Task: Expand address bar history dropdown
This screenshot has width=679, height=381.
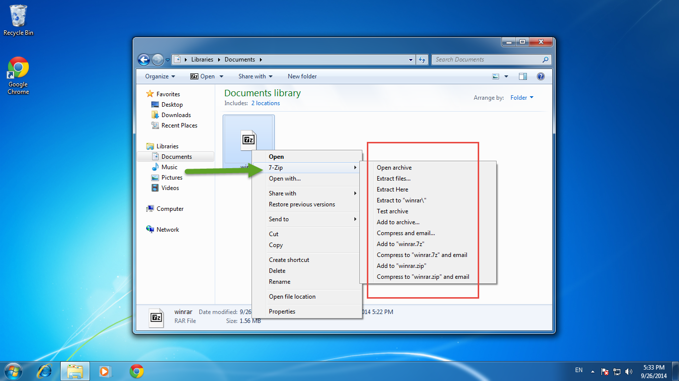Action: click(411, 60)
